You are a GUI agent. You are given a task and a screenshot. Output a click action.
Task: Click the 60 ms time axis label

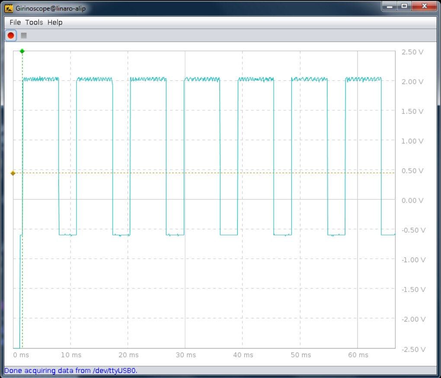pyautogui.click(x=358, y=355)
